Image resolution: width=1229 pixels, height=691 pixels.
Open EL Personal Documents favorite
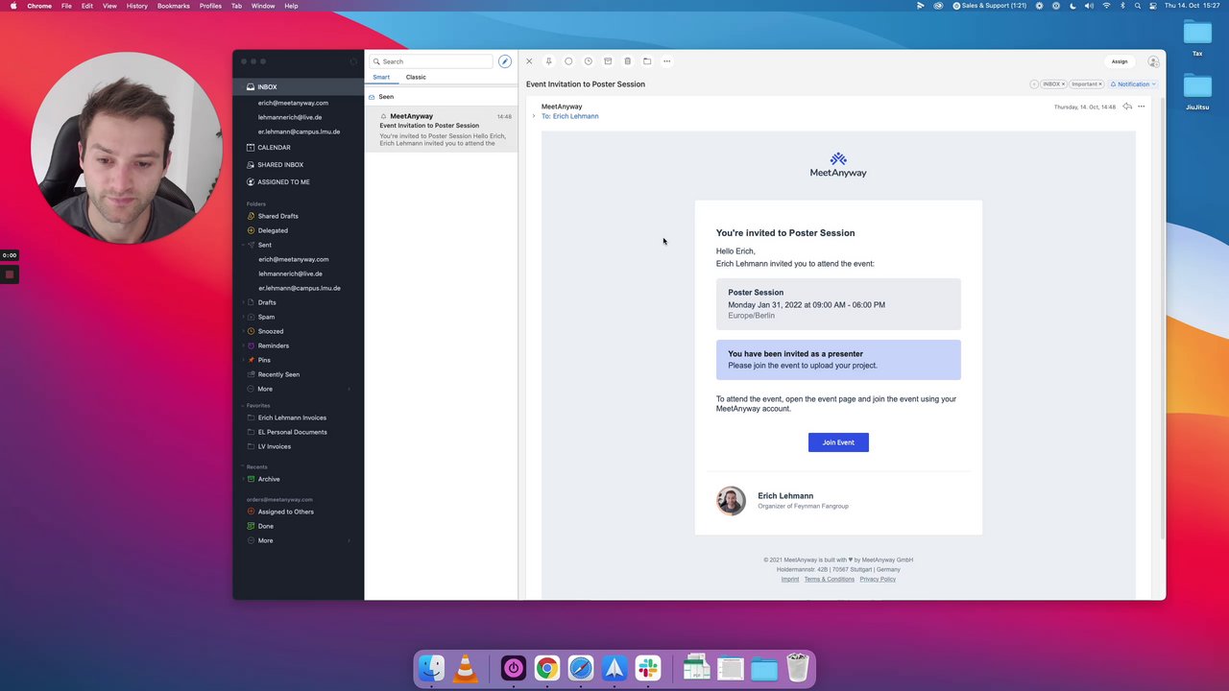tap(292, 432)
